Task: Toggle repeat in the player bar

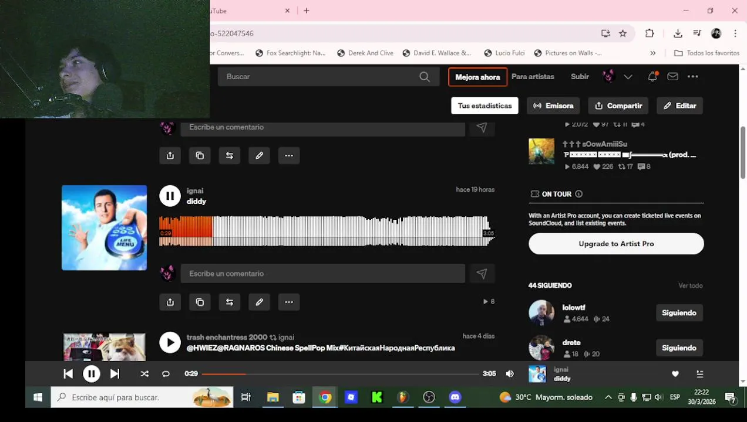Action: tap(166, 374)
